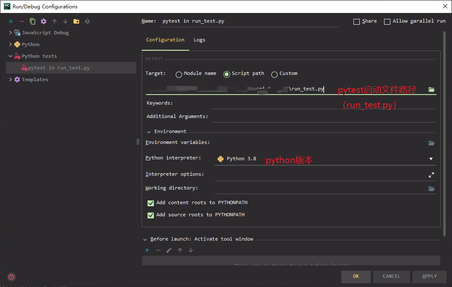Open help from the question mark icon
452x287 pixels.
11,277
